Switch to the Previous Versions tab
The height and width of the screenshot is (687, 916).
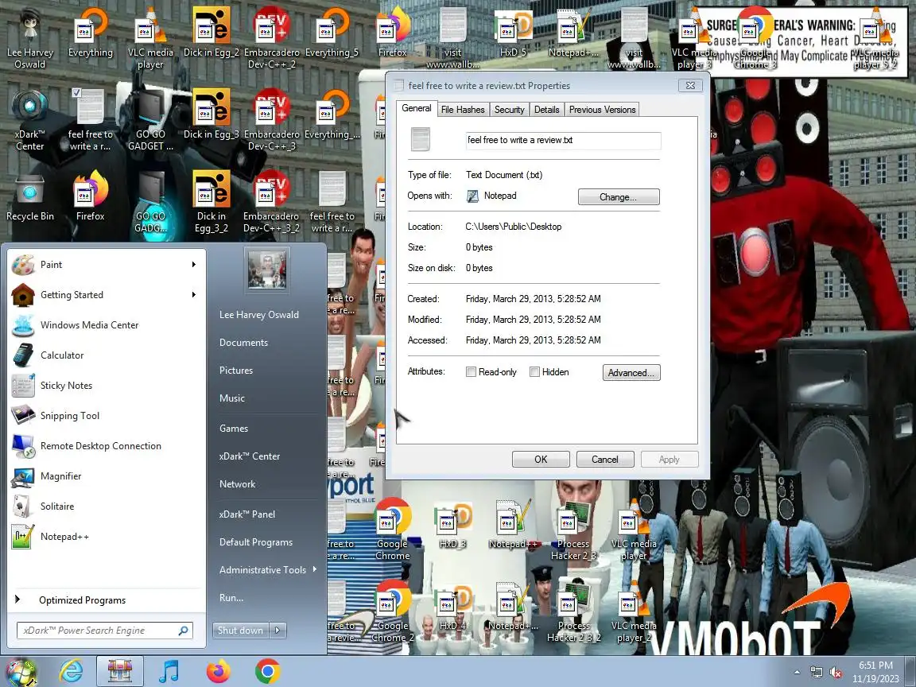(x=602, y=109)
